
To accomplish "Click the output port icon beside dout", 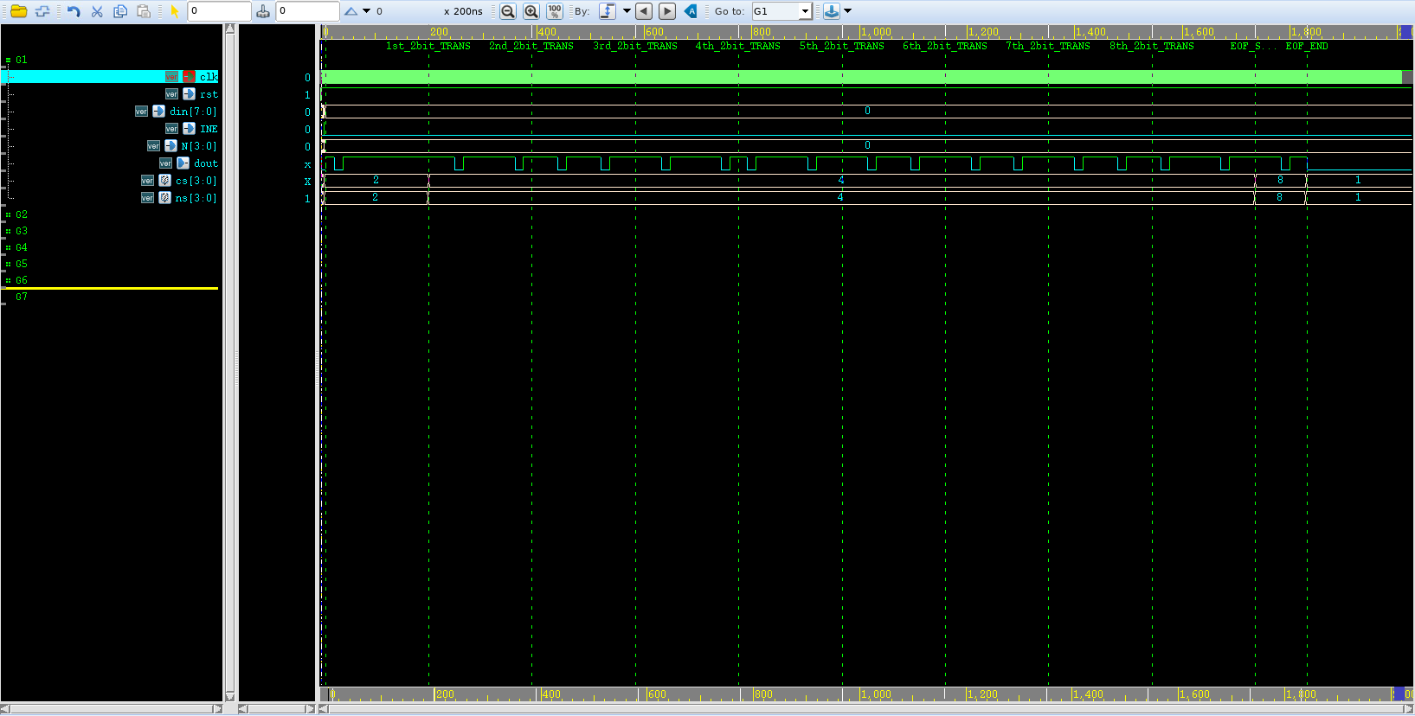I will (x=183, y=163).
